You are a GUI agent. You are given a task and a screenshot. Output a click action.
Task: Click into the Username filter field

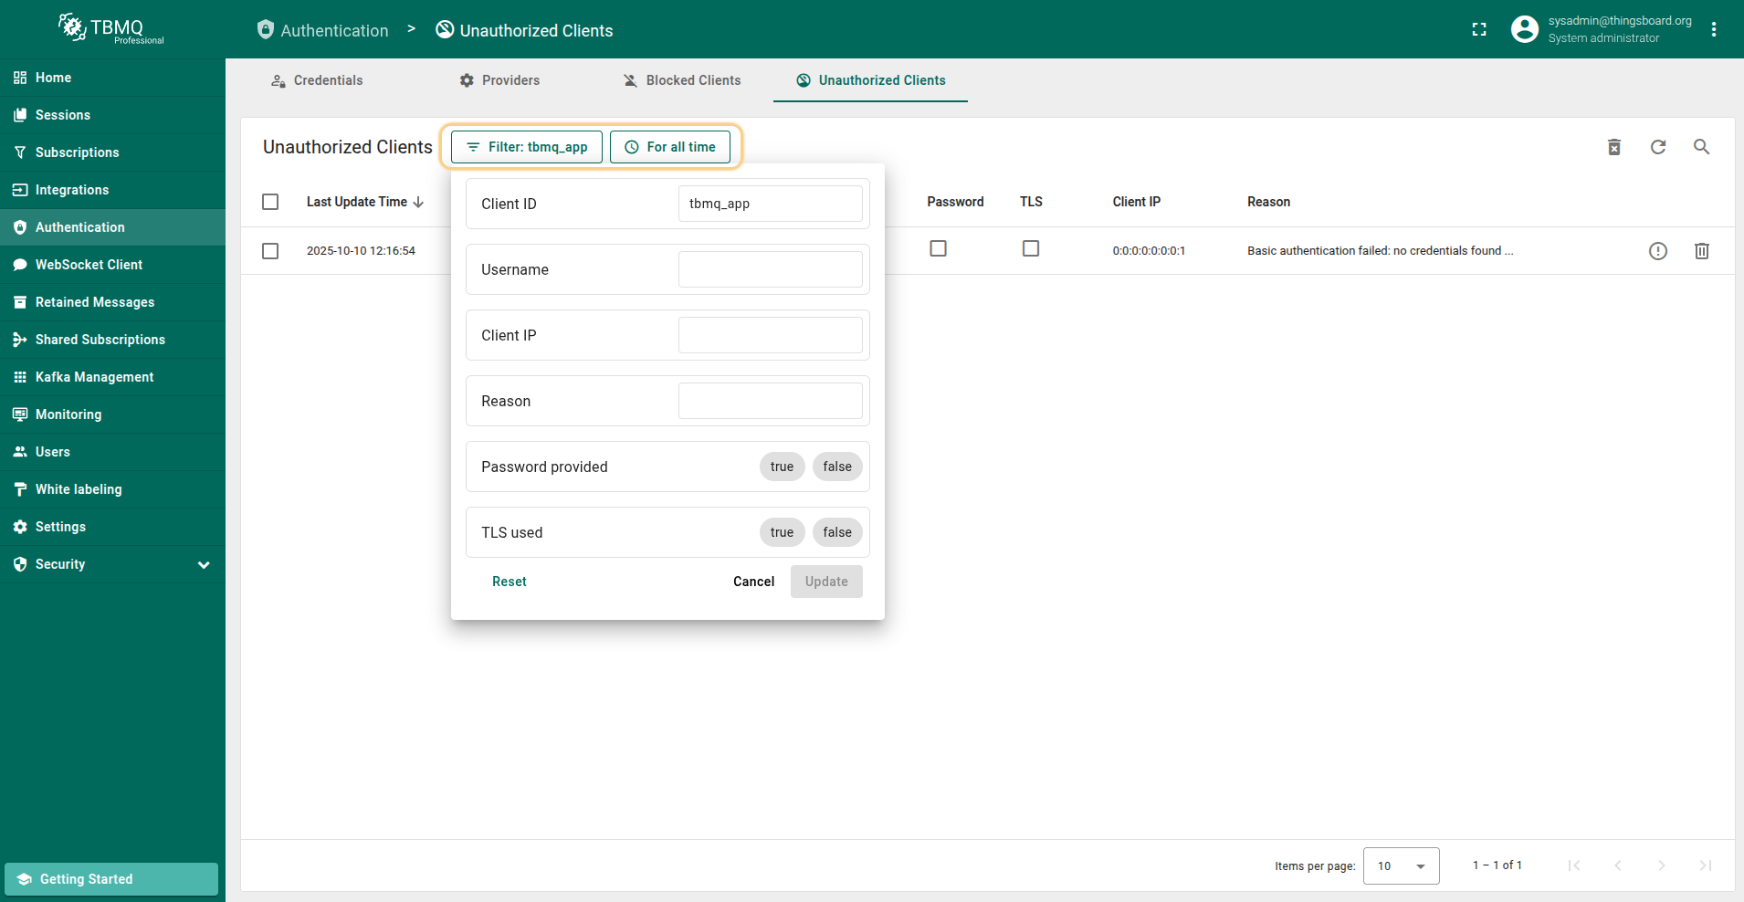pyautogui.click(x=770, y=269)
